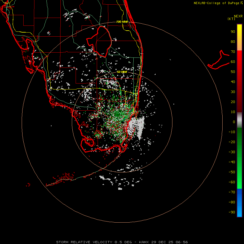The width and height of the screenshot is (244, 244).
Task: Click the 40 value on velocity scale
Action: tap(233, 82)
